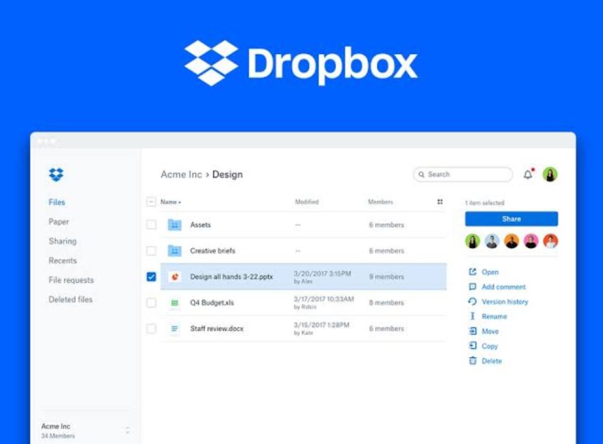603x444 pixels.
Task: Click the Add comment speech bubble icon
Action: 473,287
